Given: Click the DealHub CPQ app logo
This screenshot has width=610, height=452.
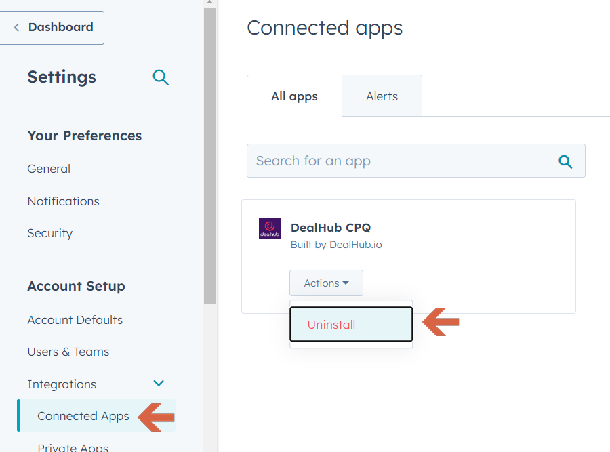Looking at the screenshot, I should pos(270,228).
